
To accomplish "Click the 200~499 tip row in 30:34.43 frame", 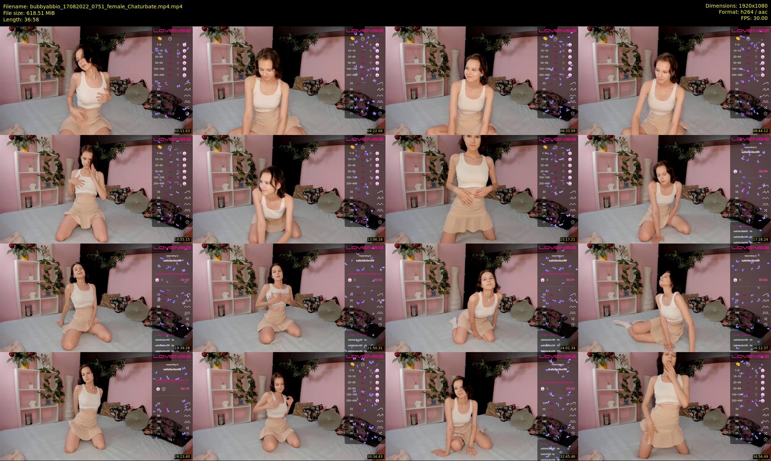I will (x=352, y=401).
